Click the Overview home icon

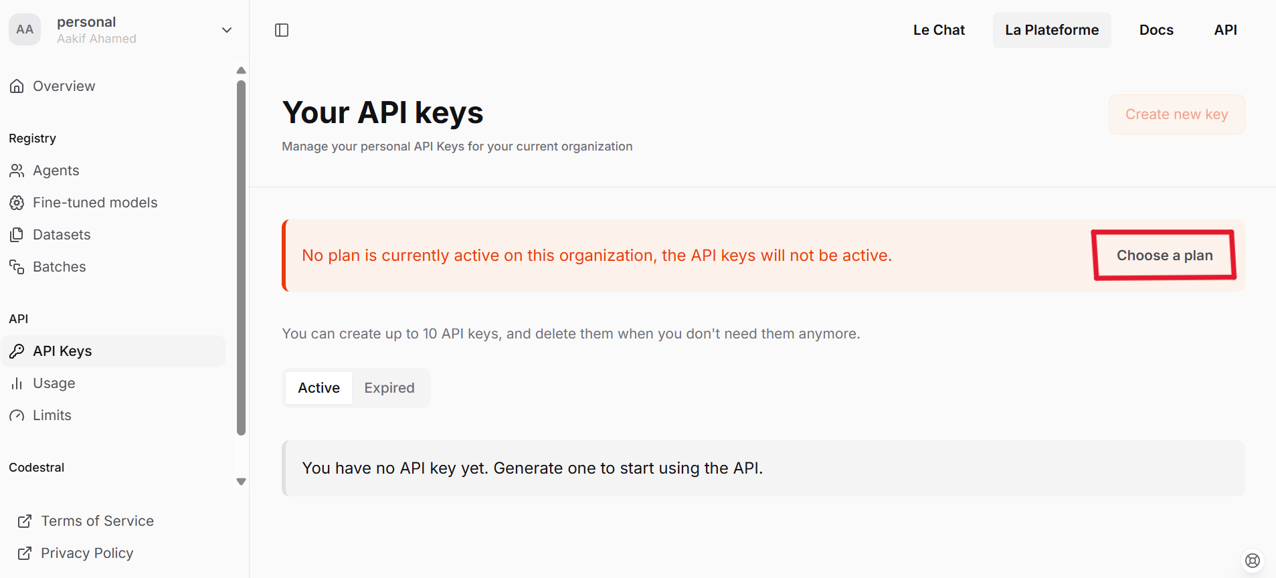point(17,86)
